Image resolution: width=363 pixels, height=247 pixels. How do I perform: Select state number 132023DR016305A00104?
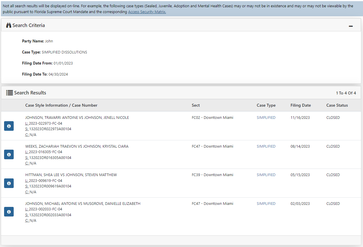[50, 158]
